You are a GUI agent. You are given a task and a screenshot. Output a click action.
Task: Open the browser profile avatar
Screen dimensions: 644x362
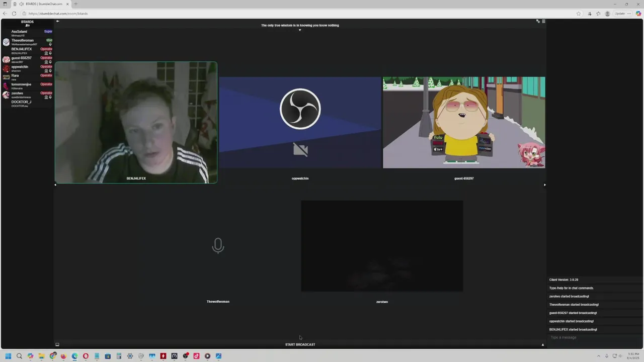[608, 14]
